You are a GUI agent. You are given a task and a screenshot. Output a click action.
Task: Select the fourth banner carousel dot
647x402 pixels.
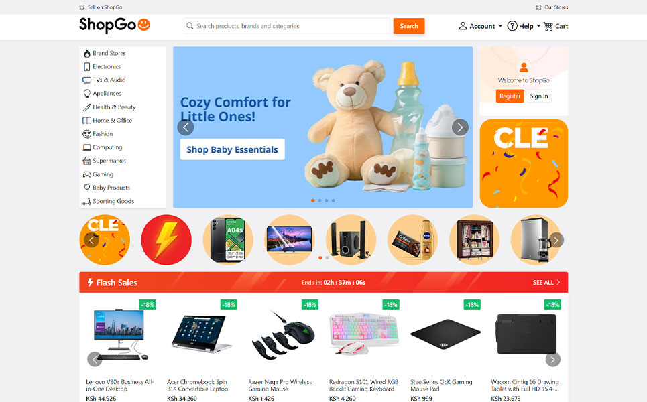333,200
